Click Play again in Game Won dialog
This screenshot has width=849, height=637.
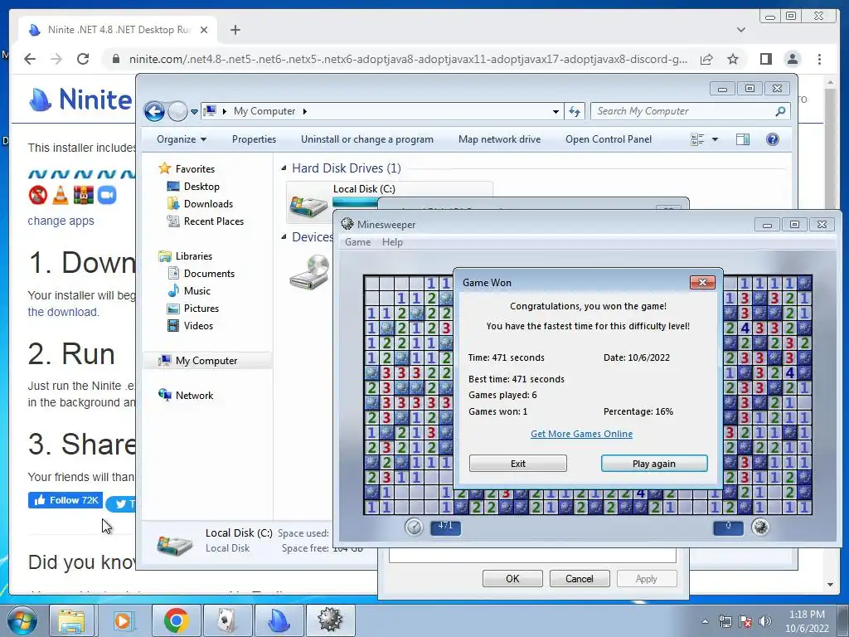tap(654, 464)
